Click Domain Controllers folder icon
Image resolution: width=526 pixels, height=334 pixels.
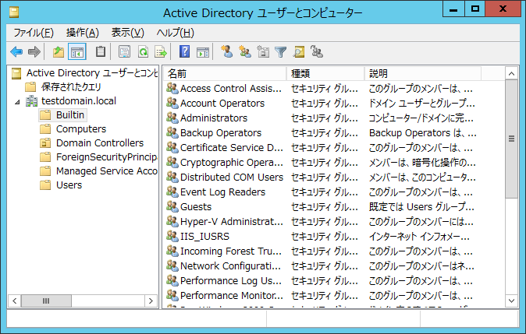click(x=45, y=143)
